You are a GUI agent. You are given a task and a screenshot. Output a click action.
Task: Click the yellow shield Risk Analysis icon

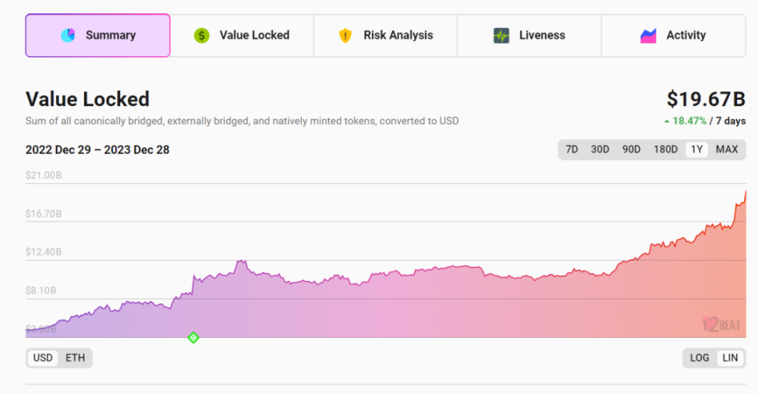[345, 35]
